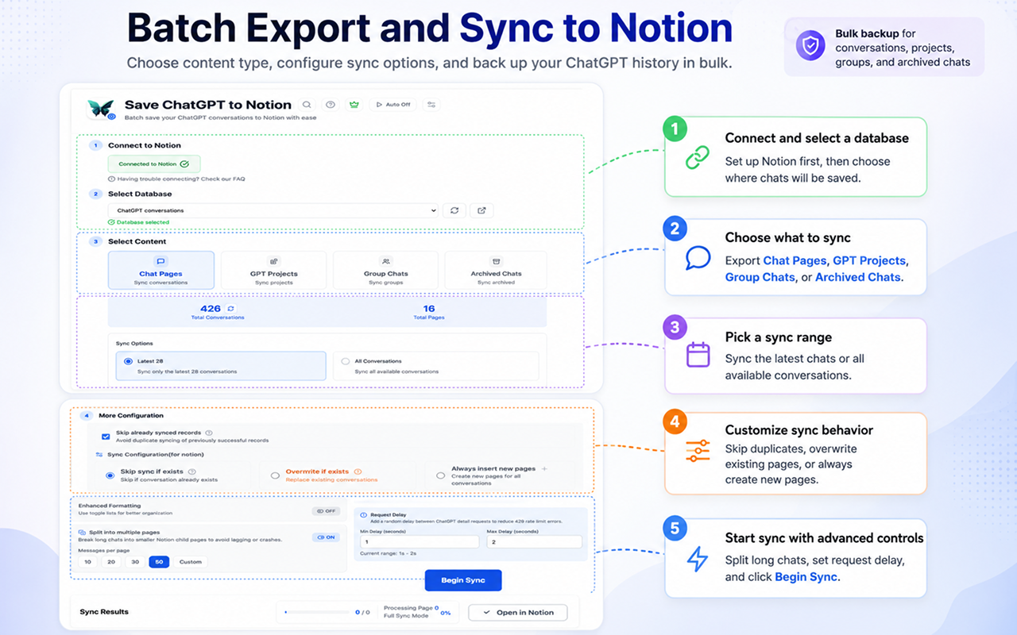
Task: Choose Custom messages per page
Action: pos(190,562)
